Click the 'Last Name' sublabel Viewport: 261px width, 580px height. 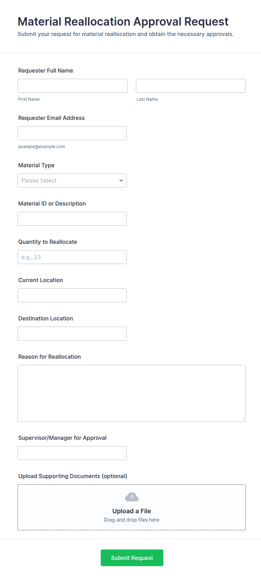pyautogui.click(x=147, y=99)
